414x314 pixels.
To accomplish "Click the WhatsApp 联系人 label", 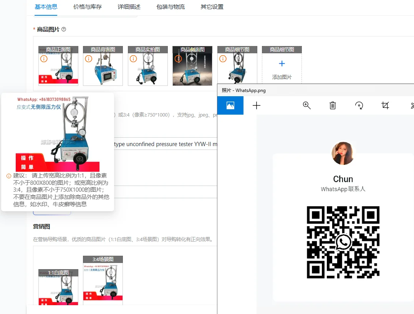I will click(343, 189).
